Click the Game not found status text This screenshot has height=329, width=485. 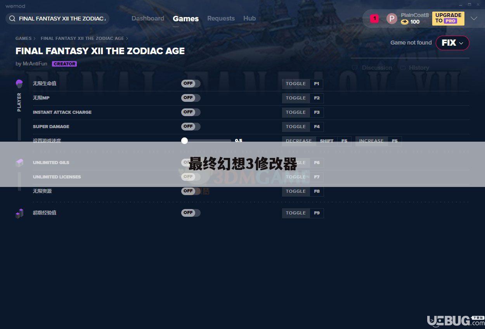pos(411,43)
